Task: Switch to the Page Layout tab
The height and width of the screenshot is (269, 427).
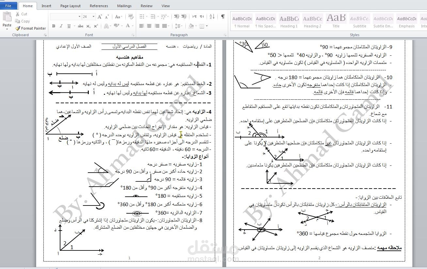Action: click(71, 6)
